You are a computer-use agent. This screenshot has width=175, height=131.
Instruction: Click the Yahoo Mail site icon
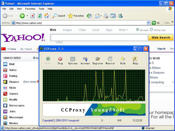5,64
